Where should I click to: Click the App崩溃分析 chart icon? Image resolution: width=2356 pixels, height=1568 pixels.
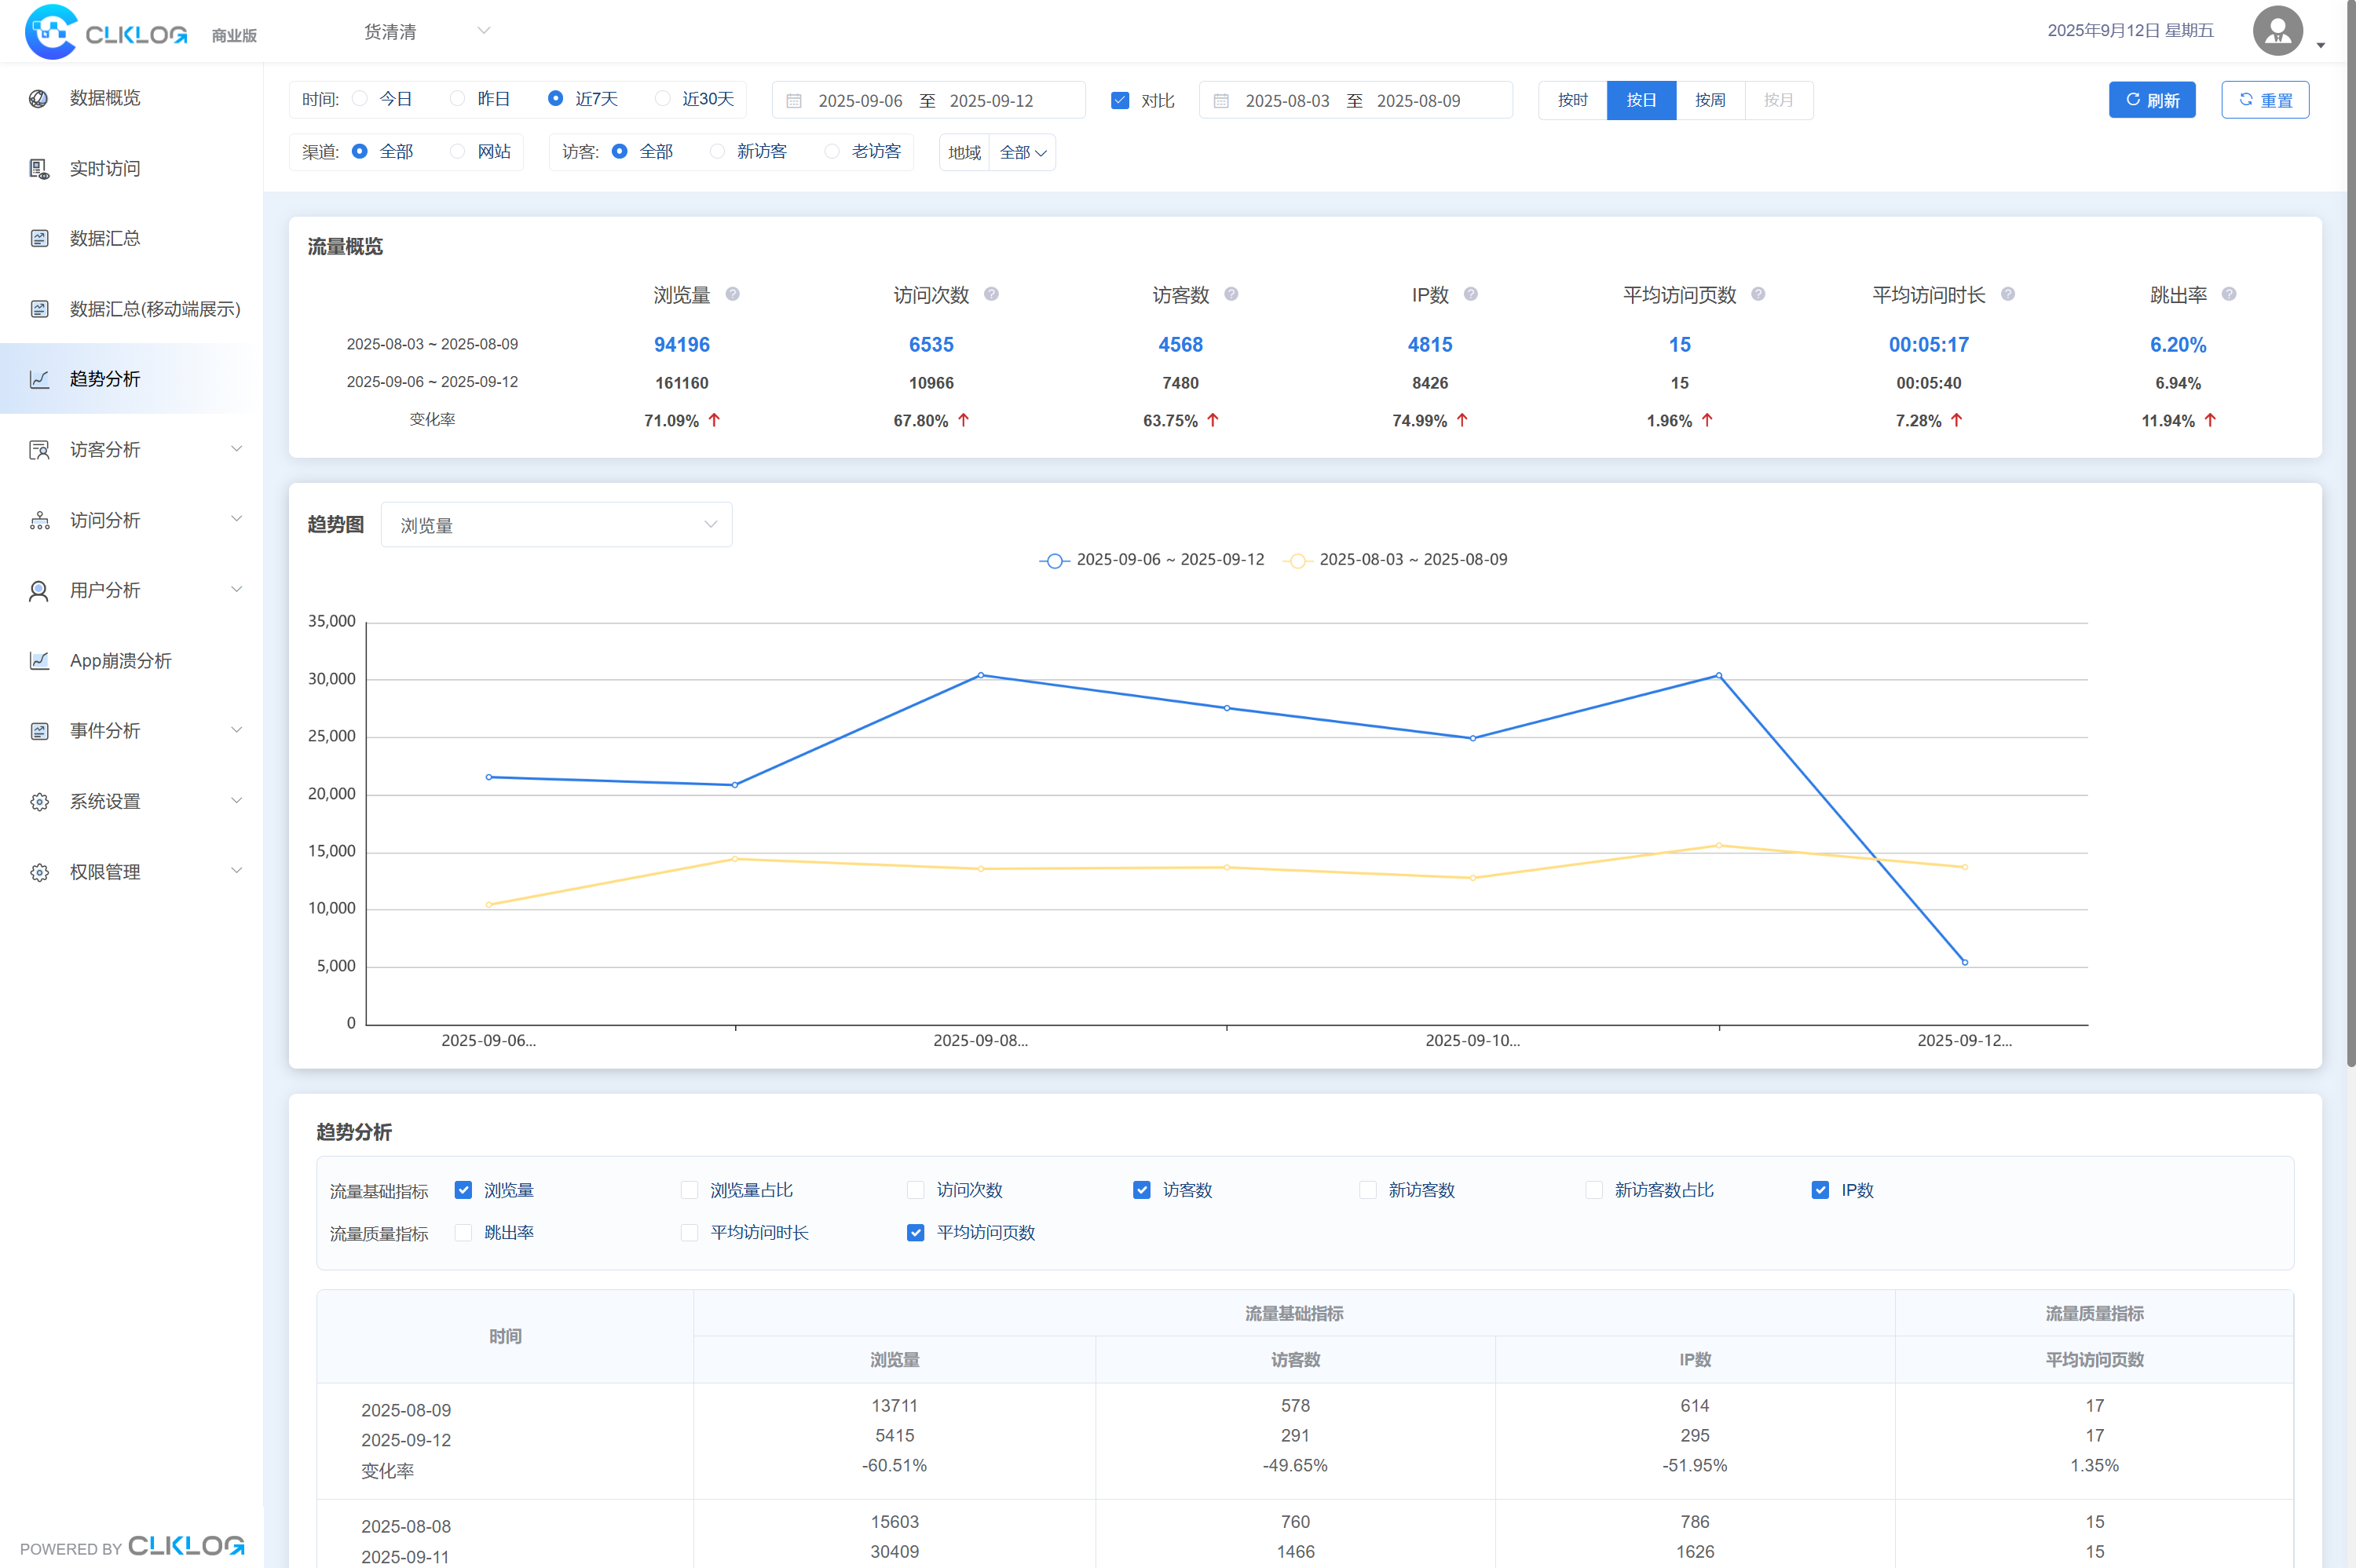39,661
